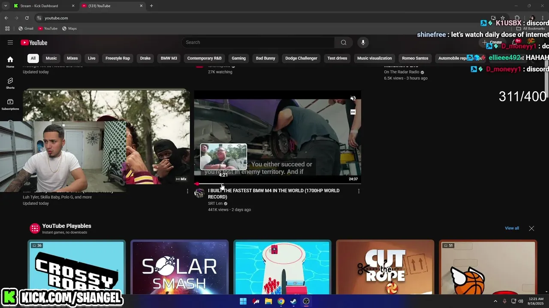The height and width of the screenshot is (308, 549).
Task: Click the YouTube logo
Action: point(34,42)
